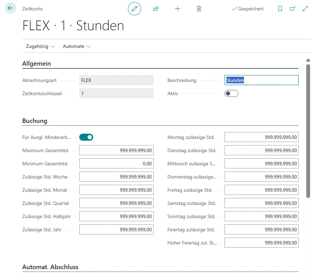324x274 pixels.
Task: Click the plus icon to create new
Action: coord(178,9)
